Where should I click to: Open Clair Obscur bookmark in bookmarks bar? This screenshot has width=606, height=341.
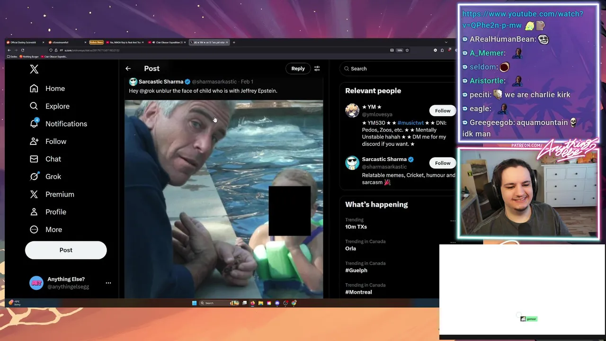54,56
